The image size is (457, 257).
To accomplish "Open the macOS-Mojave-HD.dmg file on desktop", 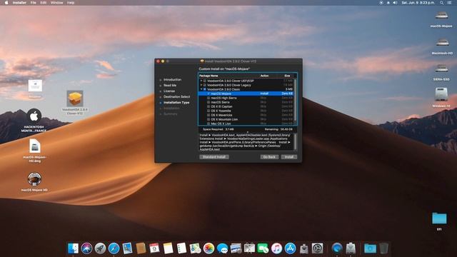I will pos(35,146).
